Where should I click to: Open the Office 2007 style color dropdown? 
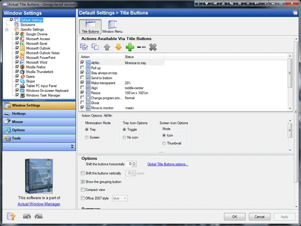pyautogui.click(x=120, y=198)
